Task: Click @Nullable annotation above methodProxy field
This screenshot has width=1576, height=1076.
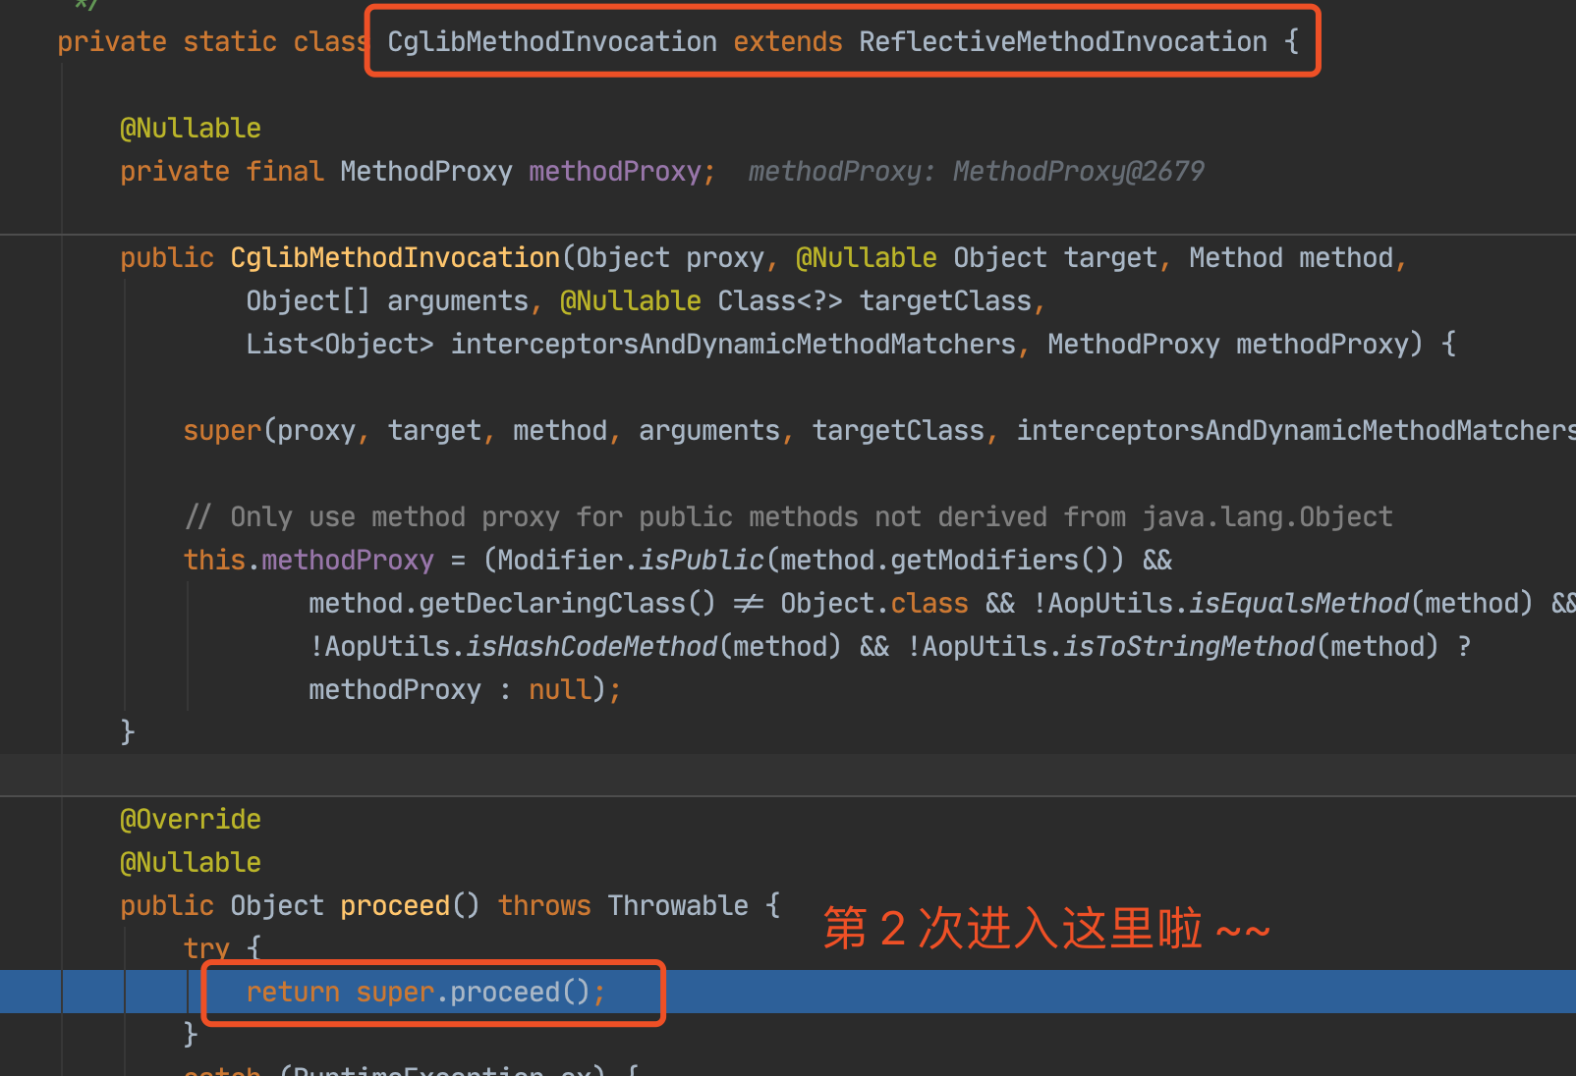Action: [191, 128]
